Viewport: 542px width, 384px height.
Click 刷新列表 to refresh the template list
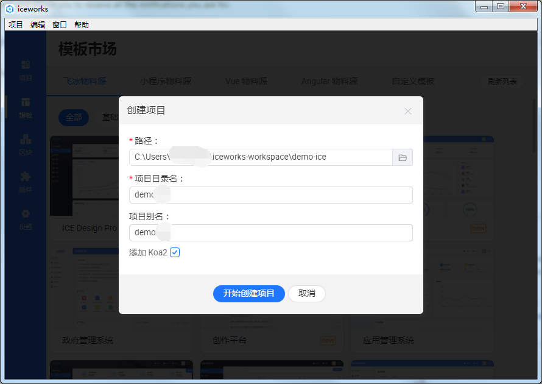(502, 81)
